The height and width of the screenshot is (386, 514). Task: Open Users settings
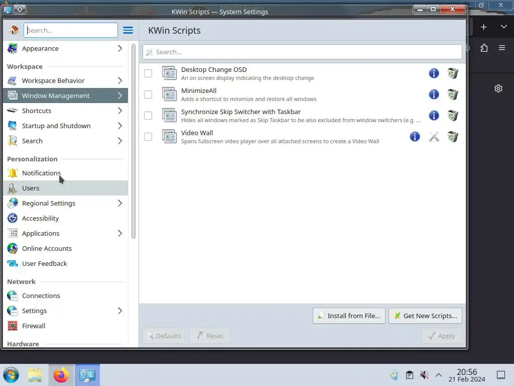coord(66,188)
